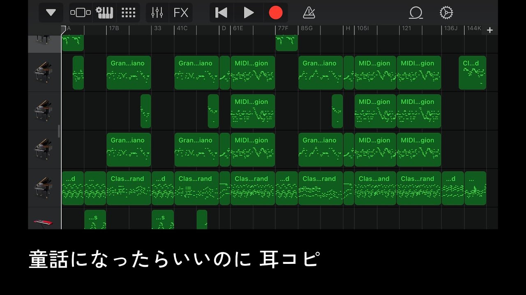The image size is (526, 295).
Task: Open the keyboard instrument view
Action: [x=104, y=13]
